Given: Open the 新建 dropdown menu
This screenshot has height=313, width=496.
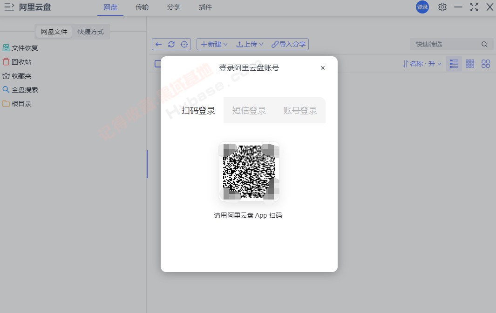Looking at the screenshot, I should click(x=214, y=44).
